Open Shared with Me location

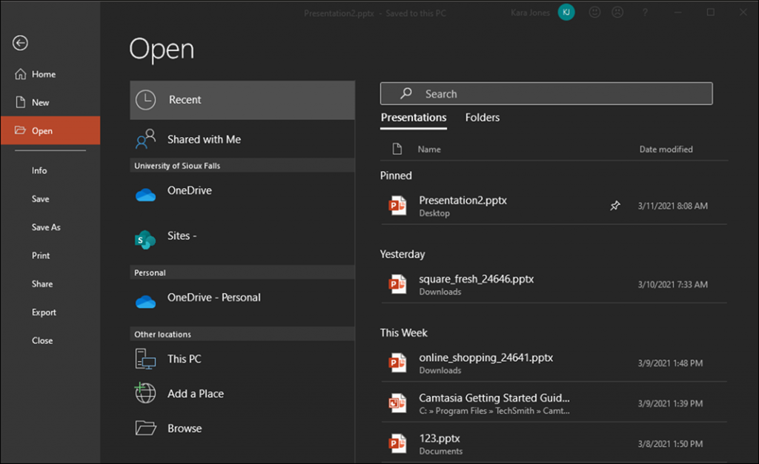tap(242, 139)
